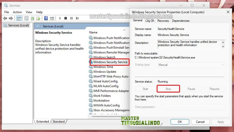Open the Action menu
Image resolution: width=234 pixels, height=132 pixels.
pos(17,12)
